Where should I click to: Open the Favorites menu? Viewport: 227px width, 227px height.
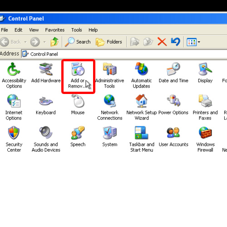(x=55, y=30)
